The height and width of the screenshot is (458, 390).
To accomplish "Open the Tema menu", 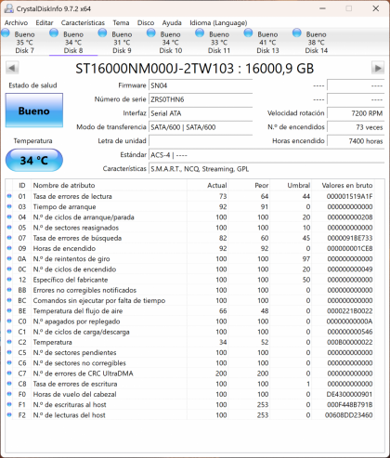I will (x=121, y=22).
